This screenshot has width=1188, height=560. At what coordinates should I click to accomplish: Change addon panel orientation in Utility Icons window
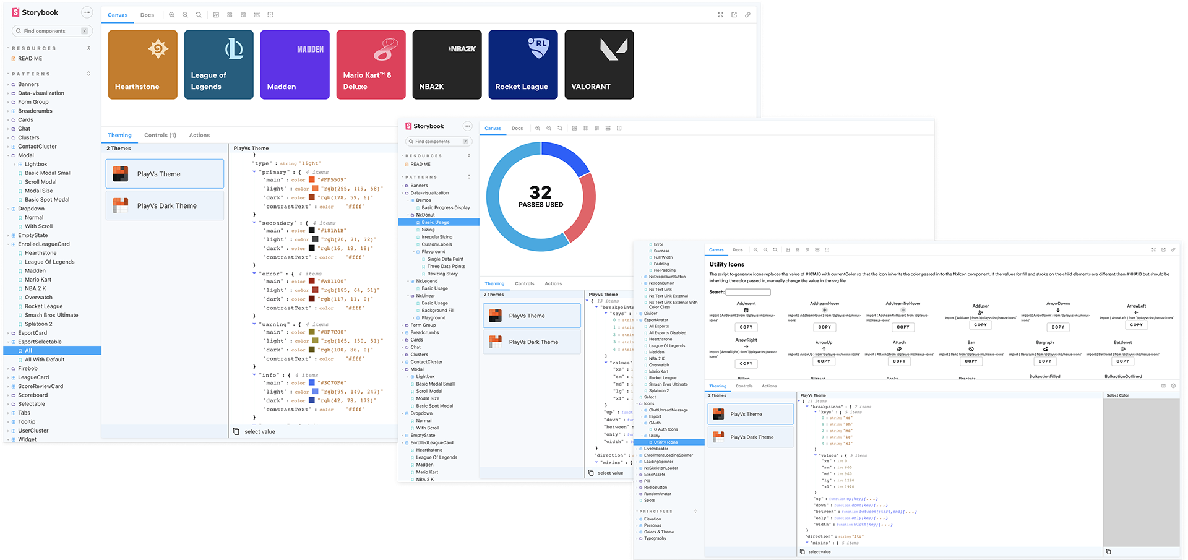point(1163,386)
